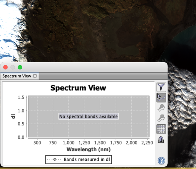This screenshot has height=169, width=196.
Task: Close the Spectrum View tab
Action: (35, 76)
